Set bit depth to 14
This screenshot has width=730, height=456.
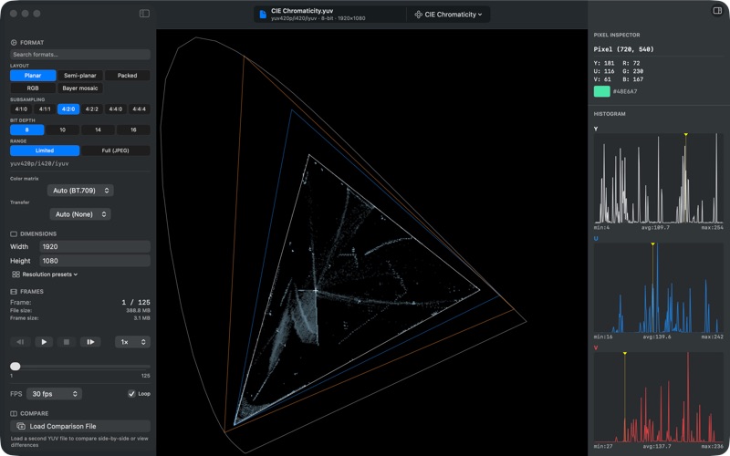click(98, 130)
